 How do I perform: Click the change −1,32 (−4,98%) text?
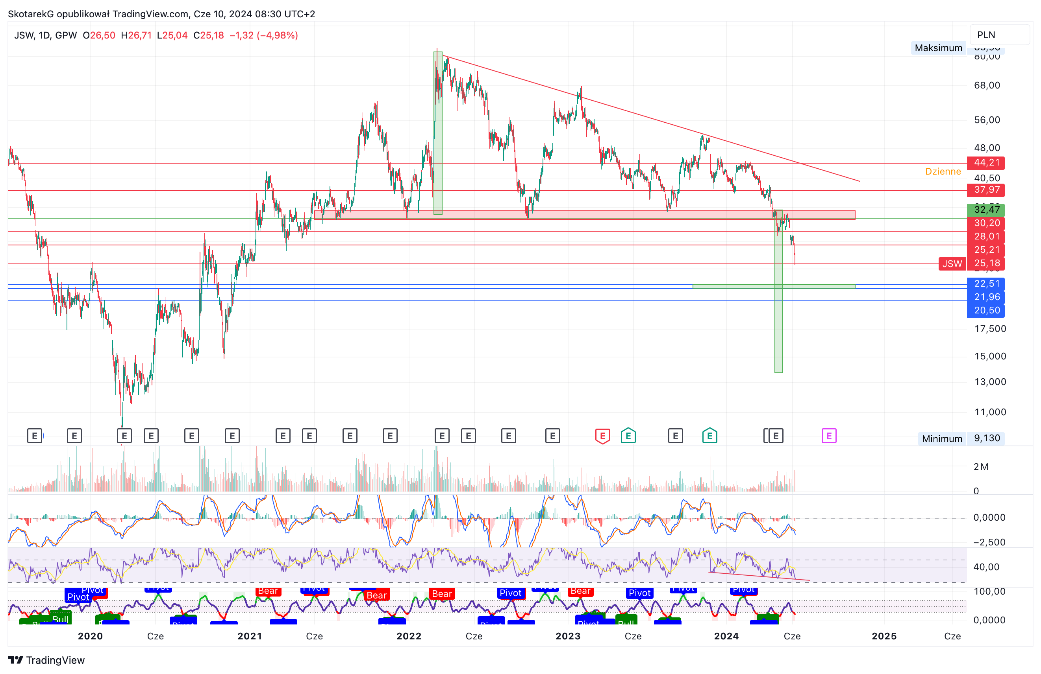pyautogui.click(x=264, y=35)
